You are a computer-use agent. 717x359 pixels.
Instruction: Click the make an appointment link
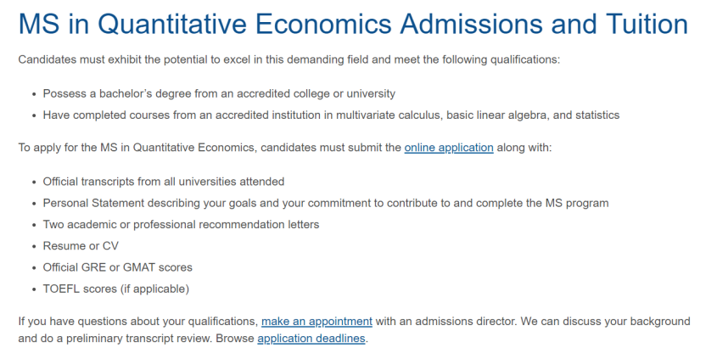tap(316, 322)
